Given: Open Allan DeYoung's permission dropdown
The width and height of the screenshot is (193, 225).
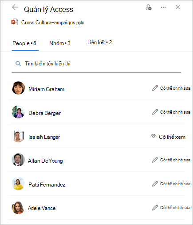Looking at the screenshot, I should click(x=171, y=160).
